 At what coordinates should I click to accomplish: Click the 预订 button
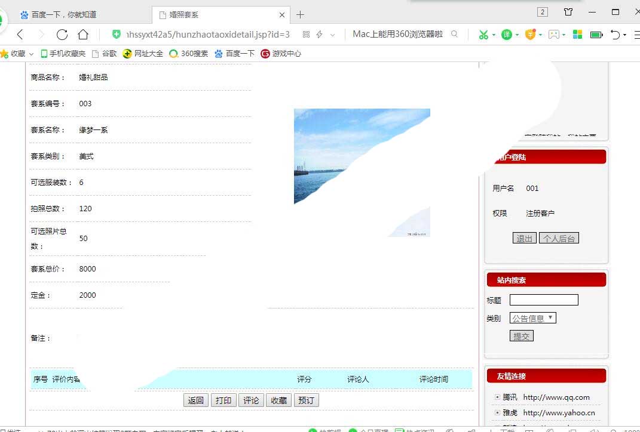(x=306, y=400)
